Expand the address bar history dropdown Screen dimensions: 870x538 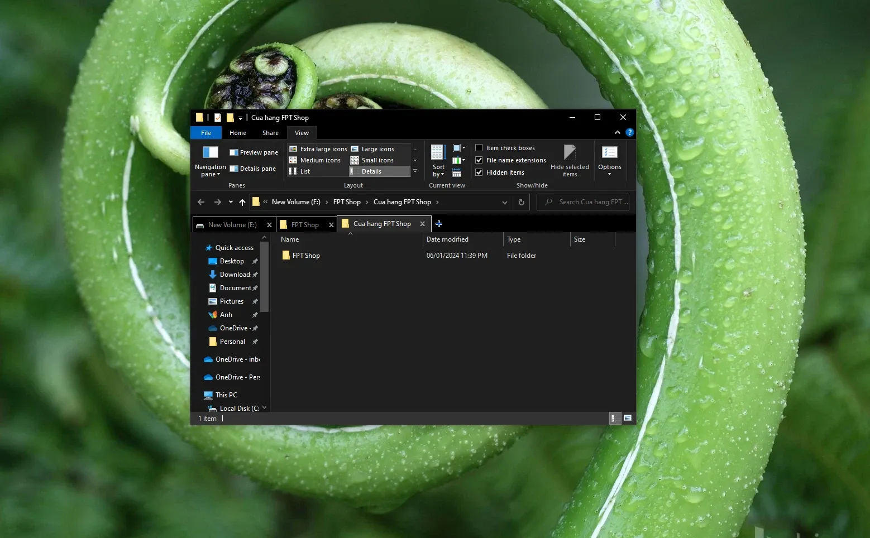[x=505, y=202]
